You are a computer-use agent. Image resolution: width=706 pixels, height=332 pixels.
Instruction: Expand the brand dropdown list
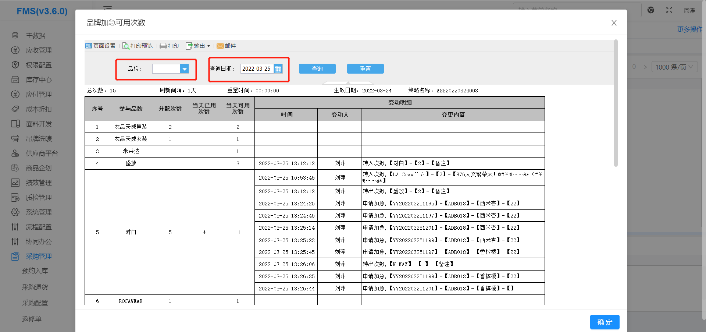pos(184,69)
